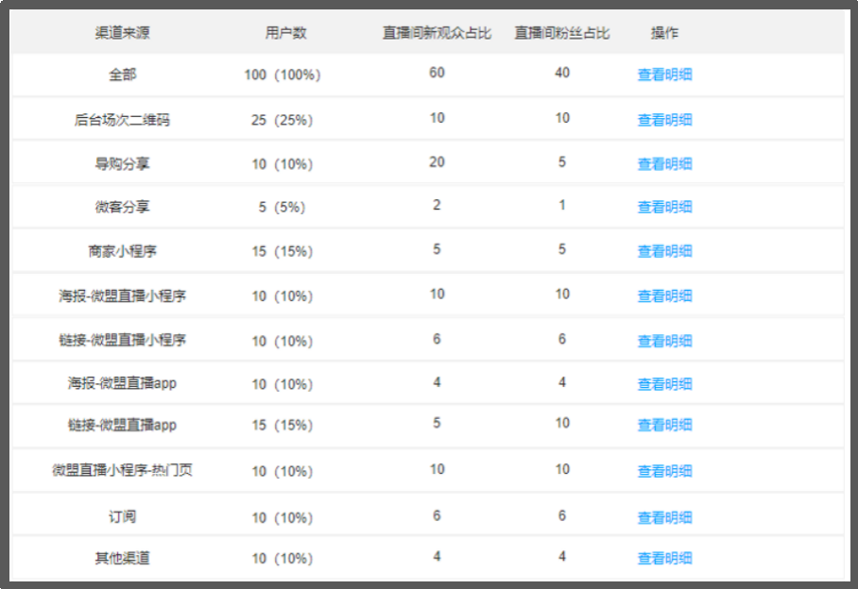The image size is (858, 589).
Task: Click 10 (10%) in the 其他渠道 row
Action: (283, 559)
